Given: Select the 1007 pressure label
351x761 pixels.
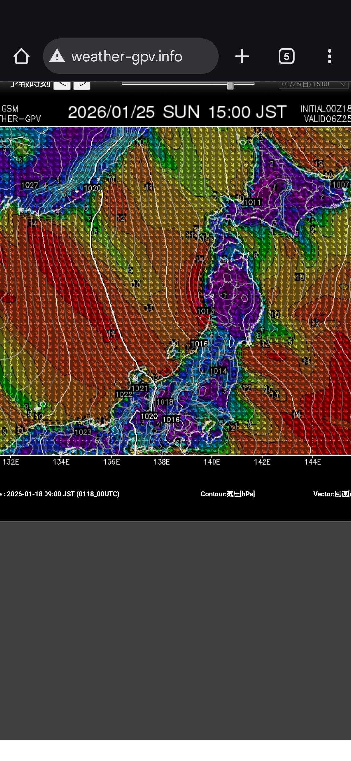Looking at the screenshot, I should pos(340,185).
